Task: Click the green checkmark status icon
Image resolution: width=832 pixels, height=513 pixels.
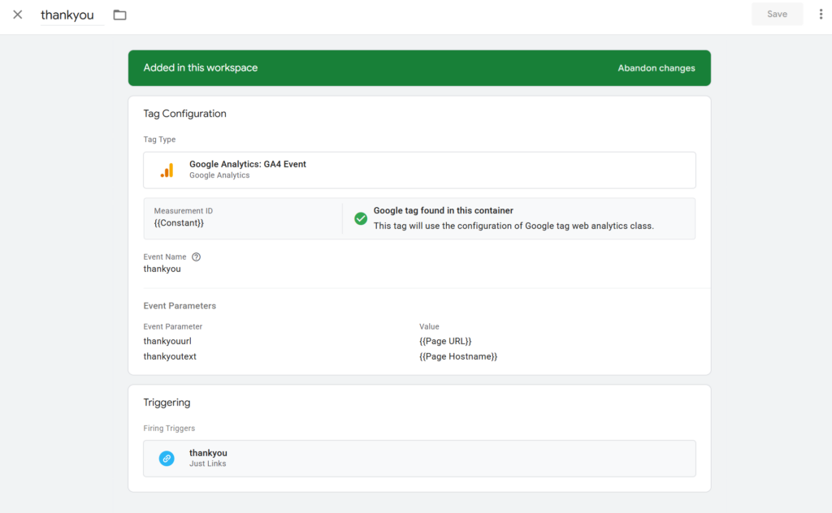Action: point(361,218)
